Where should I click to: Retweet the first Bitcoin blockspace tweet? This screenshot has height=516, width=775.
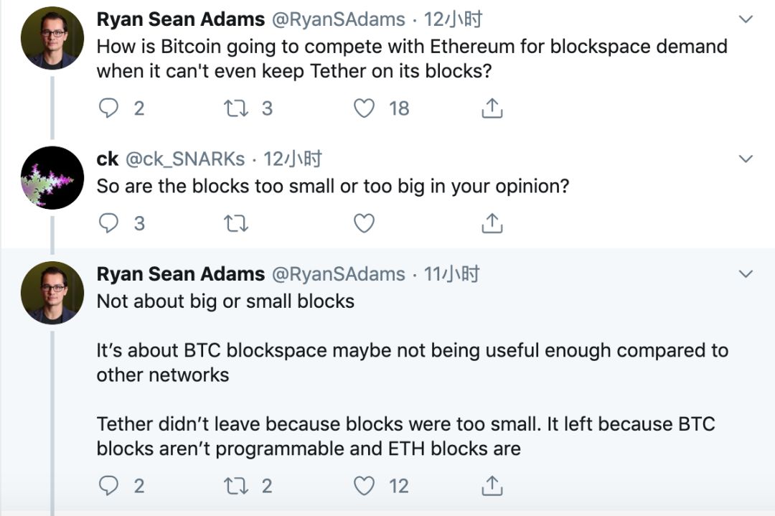[236, 108]
